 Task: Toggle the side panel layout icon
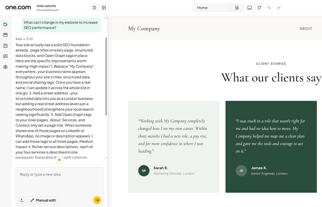click(x=104, y=8)
